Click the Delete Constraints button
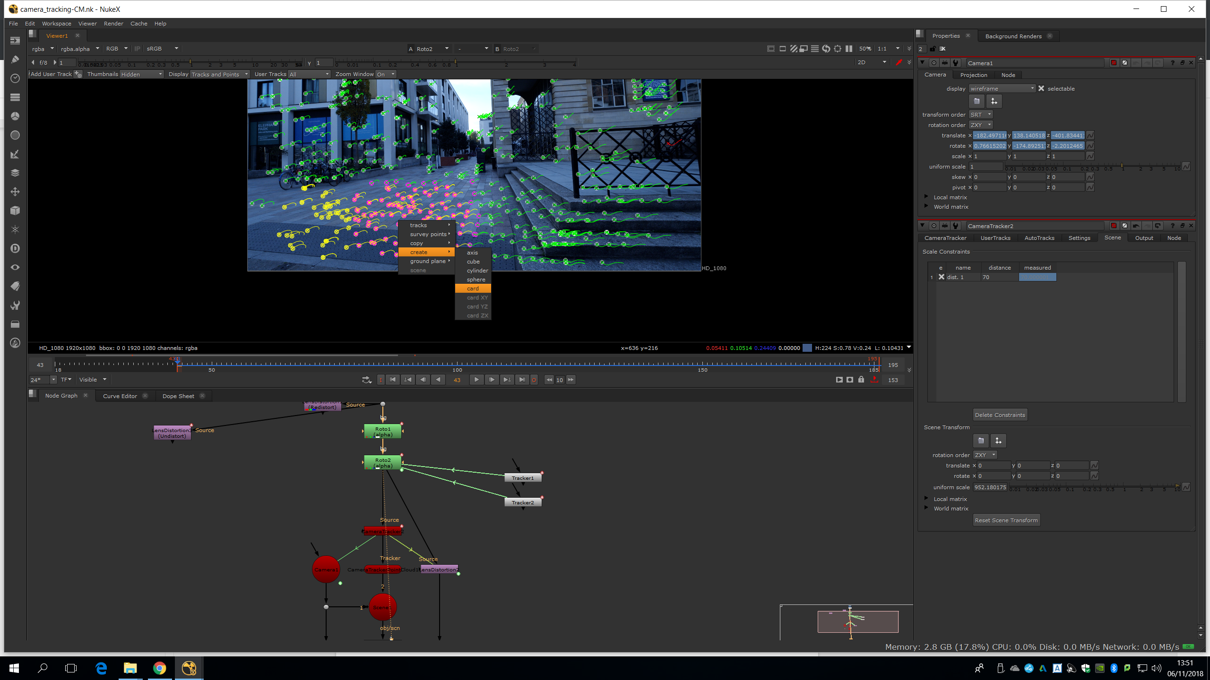 point(1000,415)
